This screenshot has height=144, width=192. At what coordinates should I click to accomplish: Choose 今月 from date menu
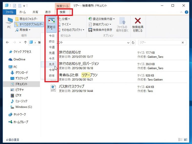52,59
